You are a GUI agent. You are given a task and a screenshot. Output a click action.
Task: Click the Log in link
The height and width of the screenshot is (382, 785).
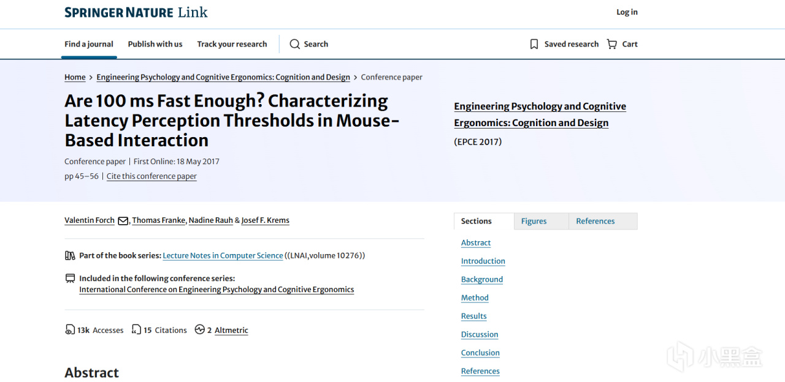pos(627,12)
